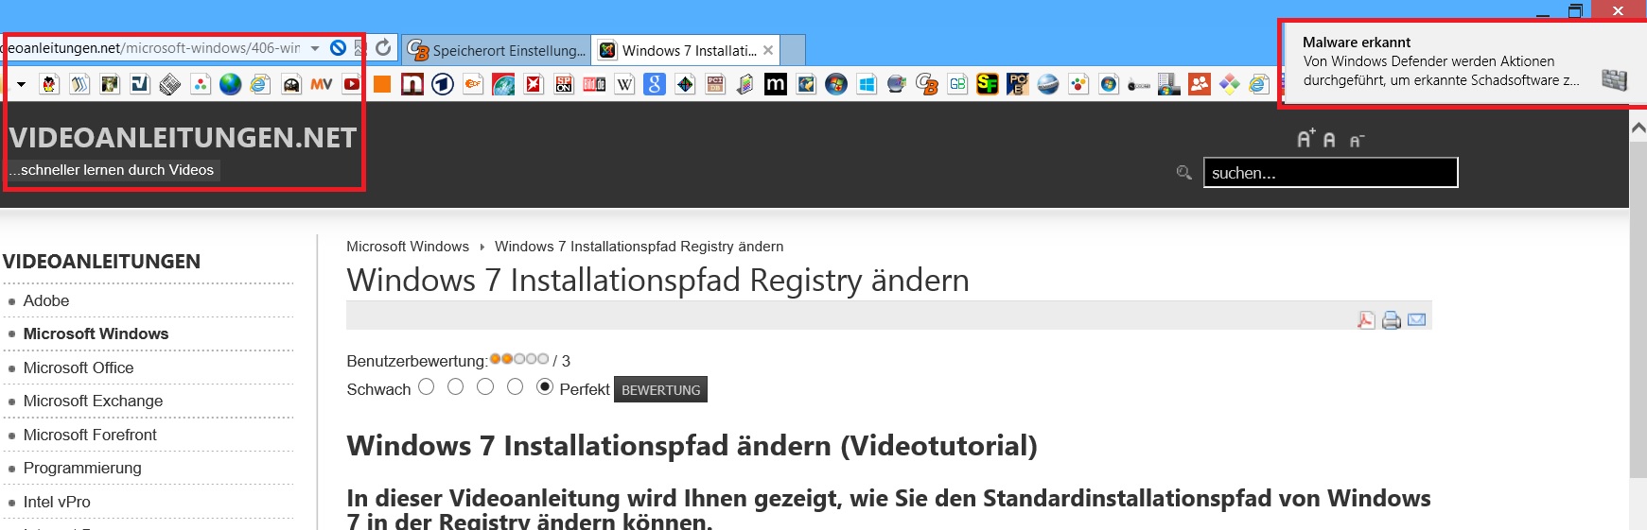Viewport: 1647px width, 530px height.
Task: Select fourth rating radio button
Action: (516, 386)
